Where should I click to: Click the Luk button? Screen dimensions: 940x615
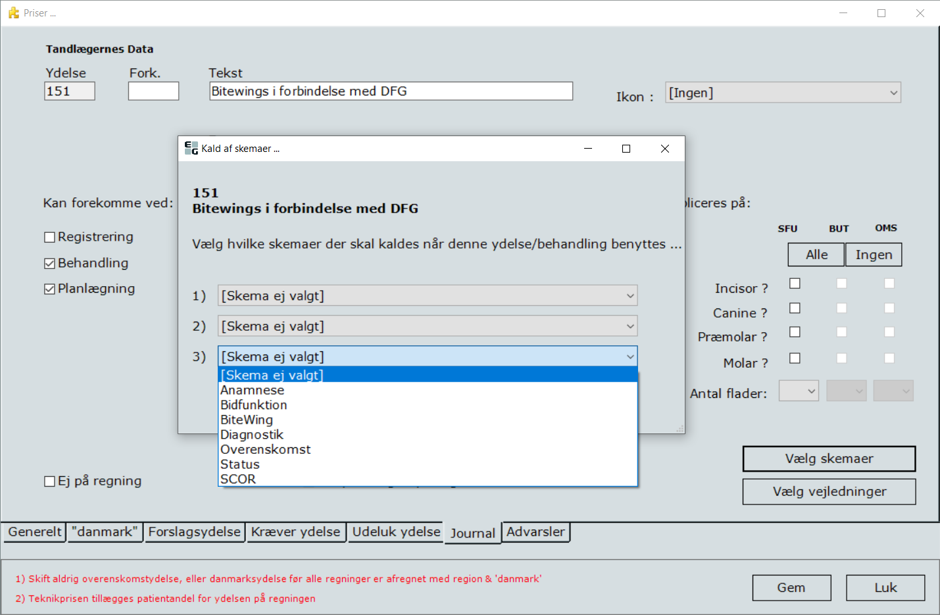885,588
